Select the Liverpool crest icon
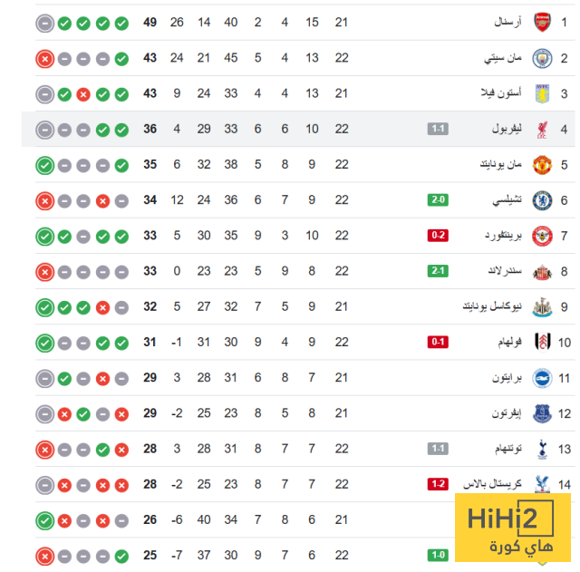Image resolution: width=580 pixels, height=572 pixels. click(x=541, y=129)
